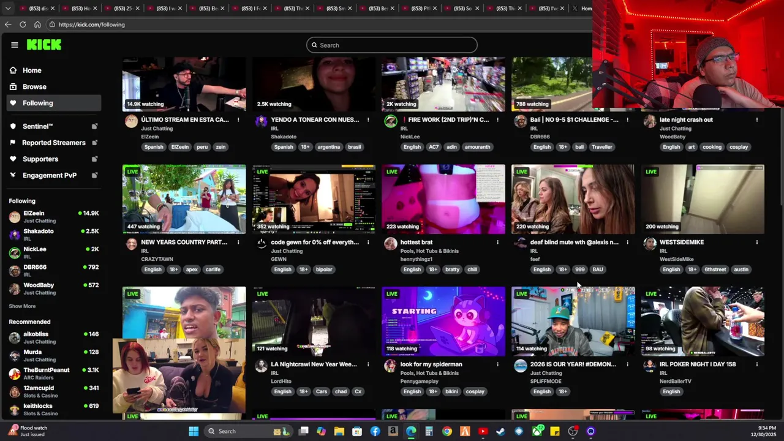Open options menu for IRL POKER NIGHT stream

[757, 364]
